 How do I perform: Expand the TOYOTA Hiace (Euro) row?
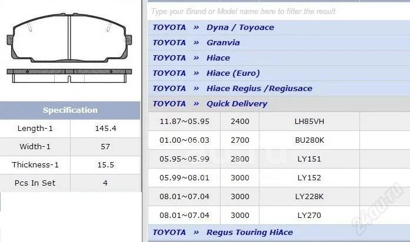tap(279, 73)
